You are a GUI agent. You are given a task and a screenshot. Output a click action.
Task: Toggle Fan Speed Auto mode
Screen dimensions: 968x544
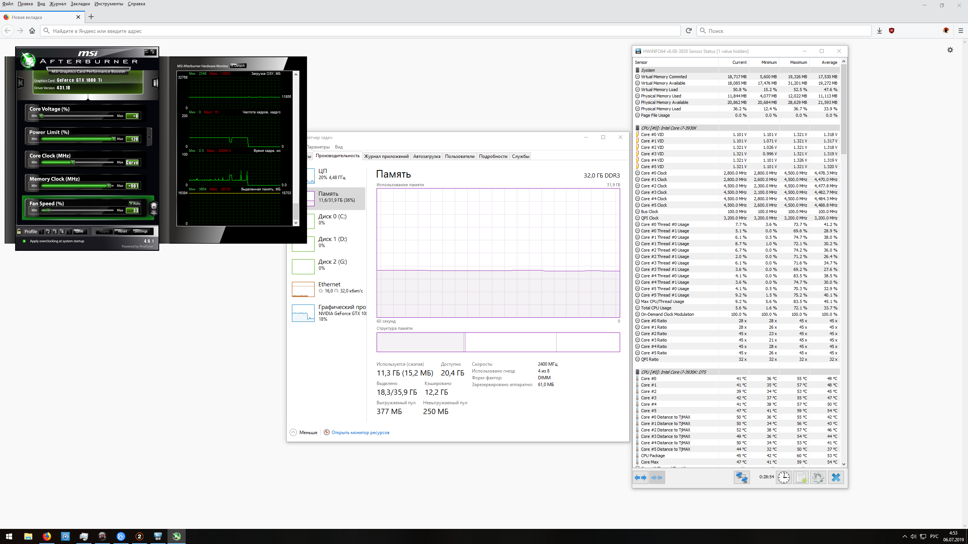pos(135,203)
